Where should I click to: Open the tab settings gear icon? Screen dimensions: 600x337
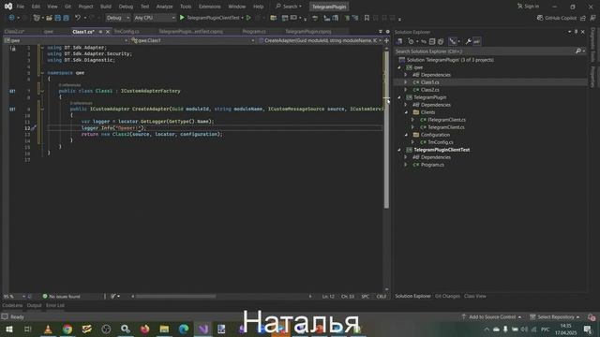pyautogui.click(x=387, y=32)
